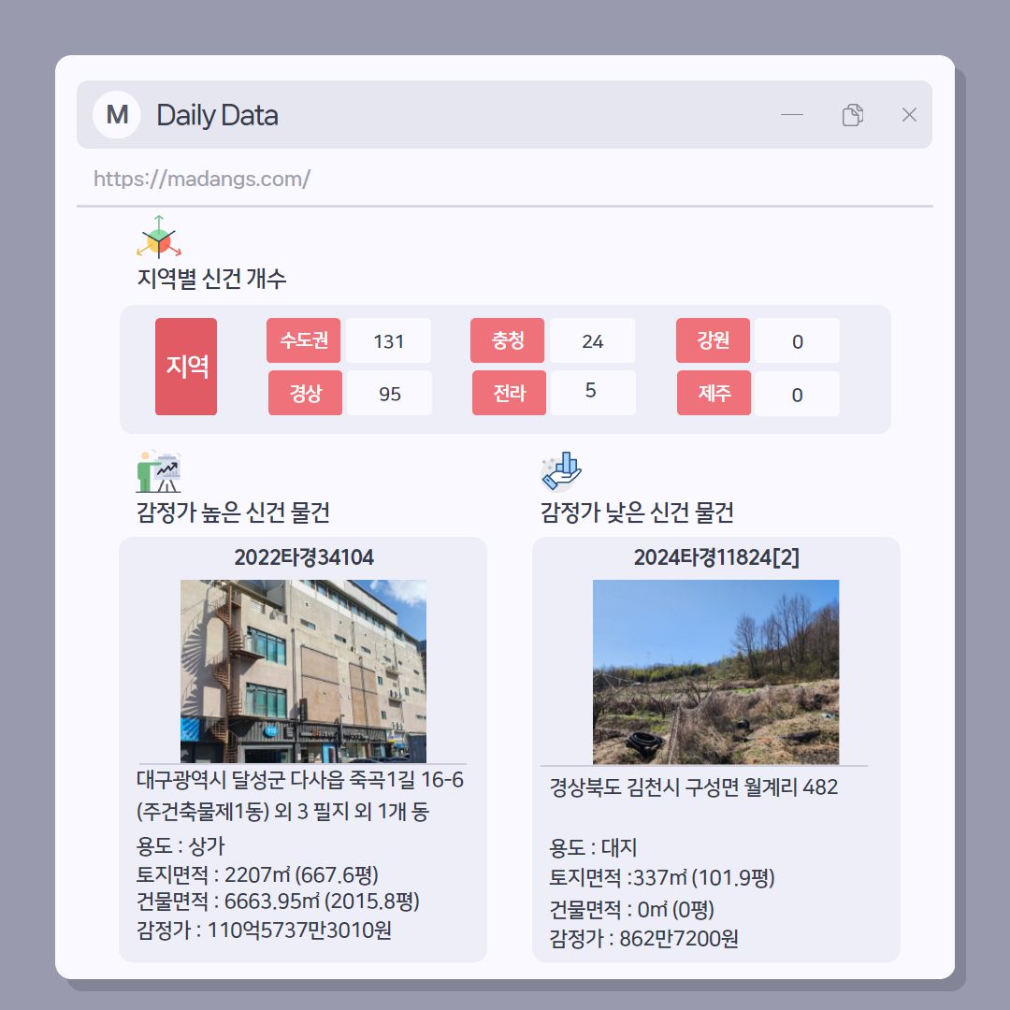Screen dimensions: 1010x1010
Task: Click the 경상 count value 95
Action: (x=390, y=394)
